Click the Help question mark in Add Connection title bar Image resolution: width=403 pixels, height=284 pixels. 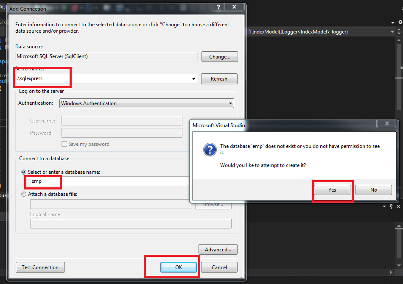coord(218,6)
